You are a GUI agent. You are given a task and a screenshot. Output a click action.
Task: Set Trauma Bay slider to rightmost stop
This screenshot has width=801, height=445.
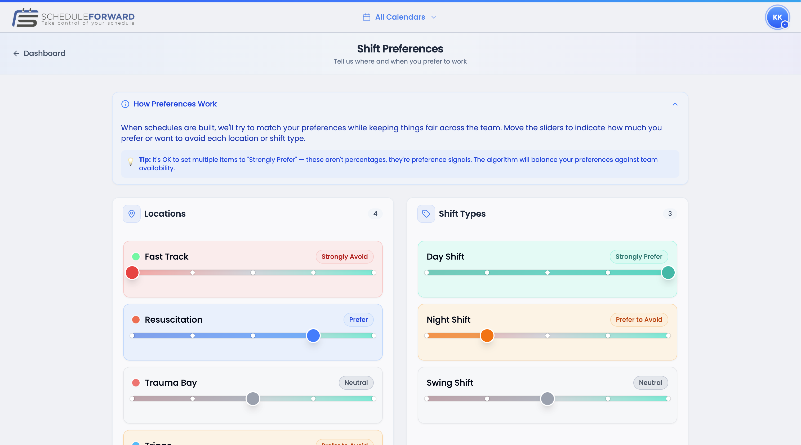coord(373,399)
